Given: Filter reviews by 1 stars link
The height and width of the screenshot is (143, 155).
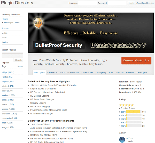Looking at the screenshot, I should pos(122,126).
